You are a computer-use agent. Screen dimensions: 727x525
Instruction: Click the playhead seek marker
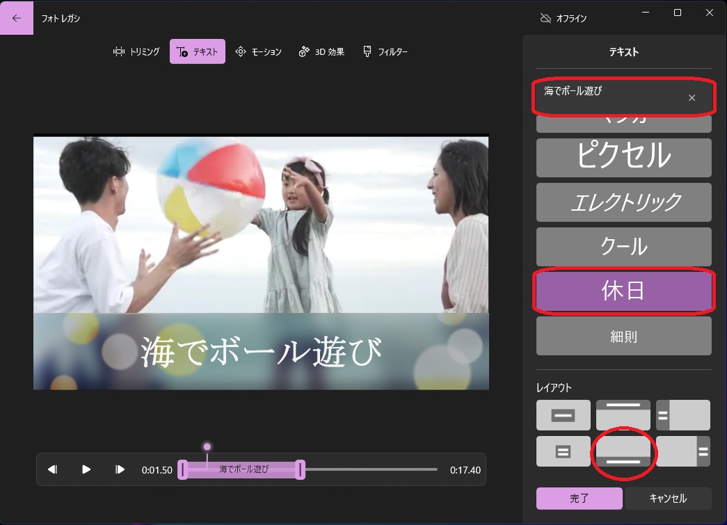[x=207, y=446]
